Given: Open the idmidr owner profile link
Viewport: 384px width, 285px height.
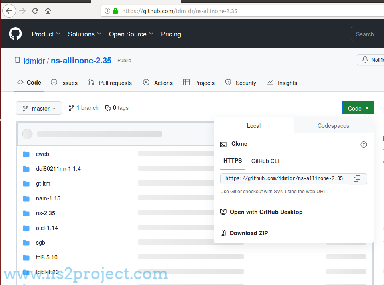Looking at the screenshot, I should tap(34, 61).
